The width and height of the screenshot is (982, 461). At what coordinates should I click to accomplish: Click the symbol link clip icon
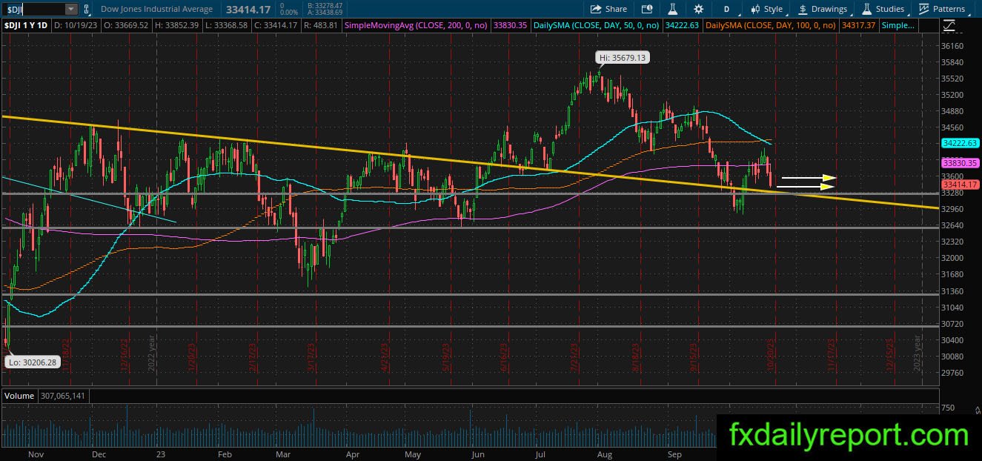[x=88, y=9]
